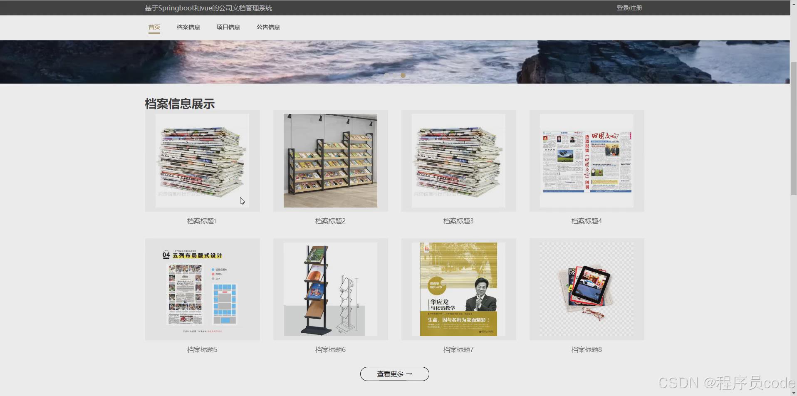This screenshot has height=396, width=797.
Task: Open the 首页 navigation tab
Action: click(x=154, y=27)
